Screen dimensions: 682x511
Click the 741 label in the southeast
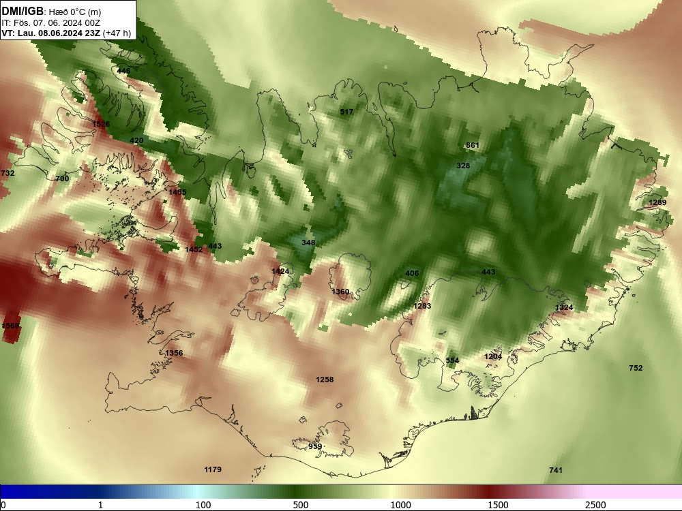[x=556, y=469]
